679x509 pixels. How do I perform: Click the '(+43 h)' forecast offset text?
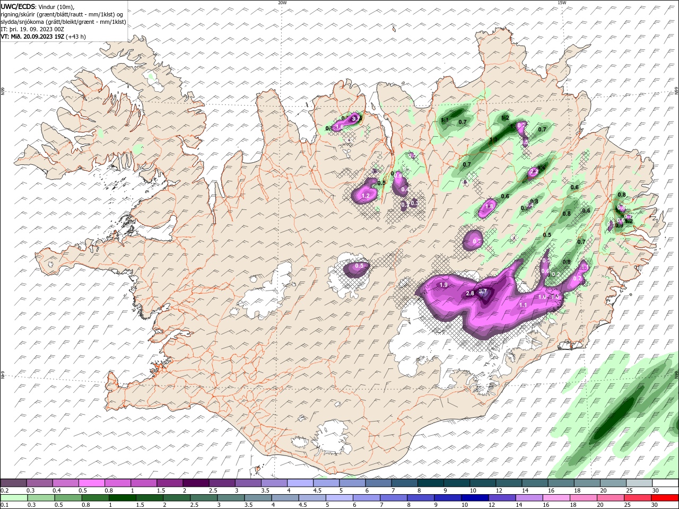pos(76,37)
